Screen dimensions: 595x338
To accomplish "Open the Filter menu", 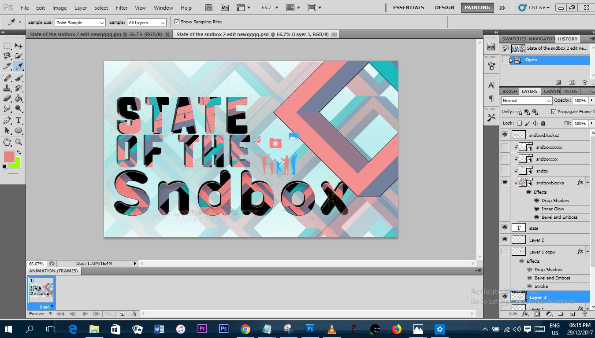I will [x=122, y=7].
